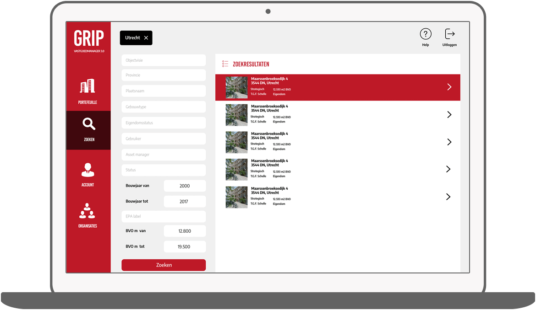Select the Zoeken magnifier icon
The height and width of the screenshot is (310, 536).
(x=89, y=124)
